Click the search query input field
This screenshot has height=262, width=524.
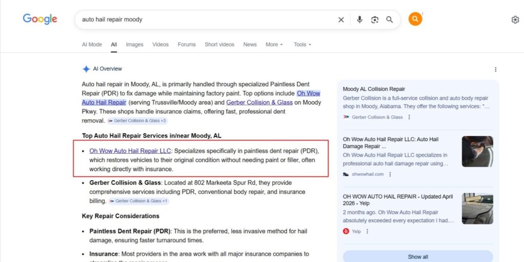pyautogui.click(x=205, y=20)
